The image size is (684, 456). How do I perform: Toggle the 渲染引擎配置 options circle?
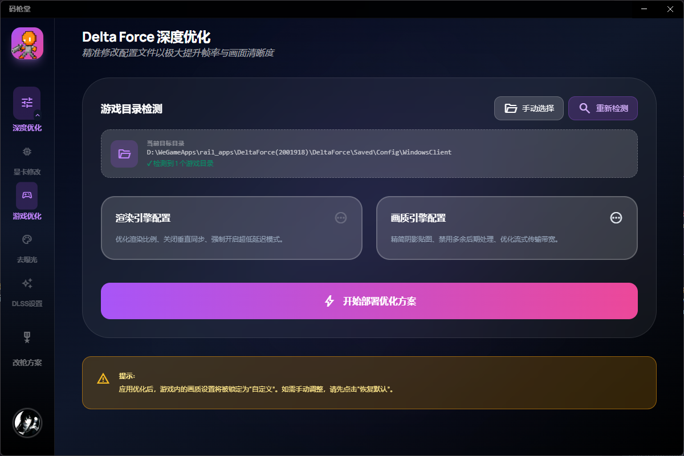point(341,218)
